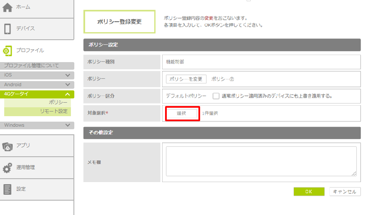388x215 pixels.
Task: Expand the Windows section
Action: [68, 125]
